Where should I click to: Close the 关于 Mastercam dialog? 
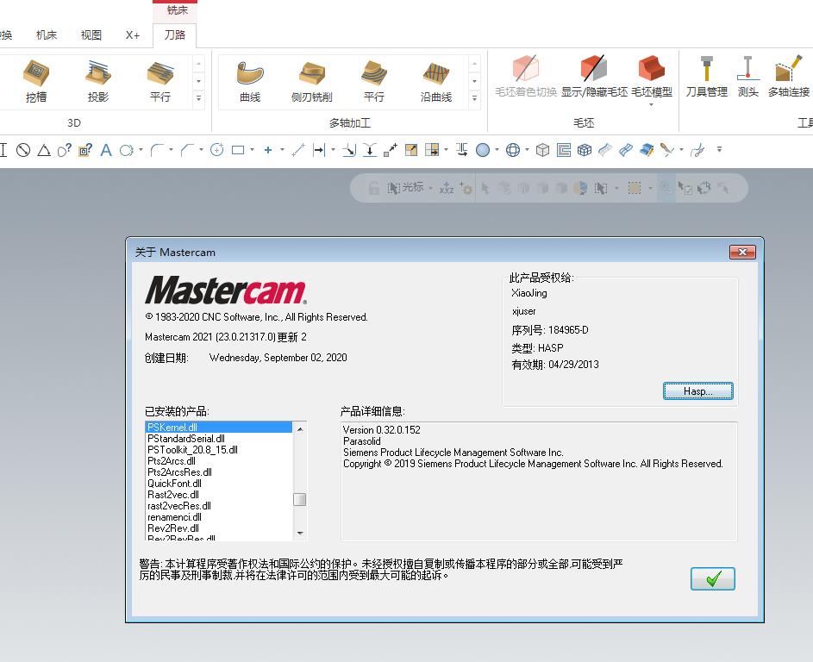(742, 252)
